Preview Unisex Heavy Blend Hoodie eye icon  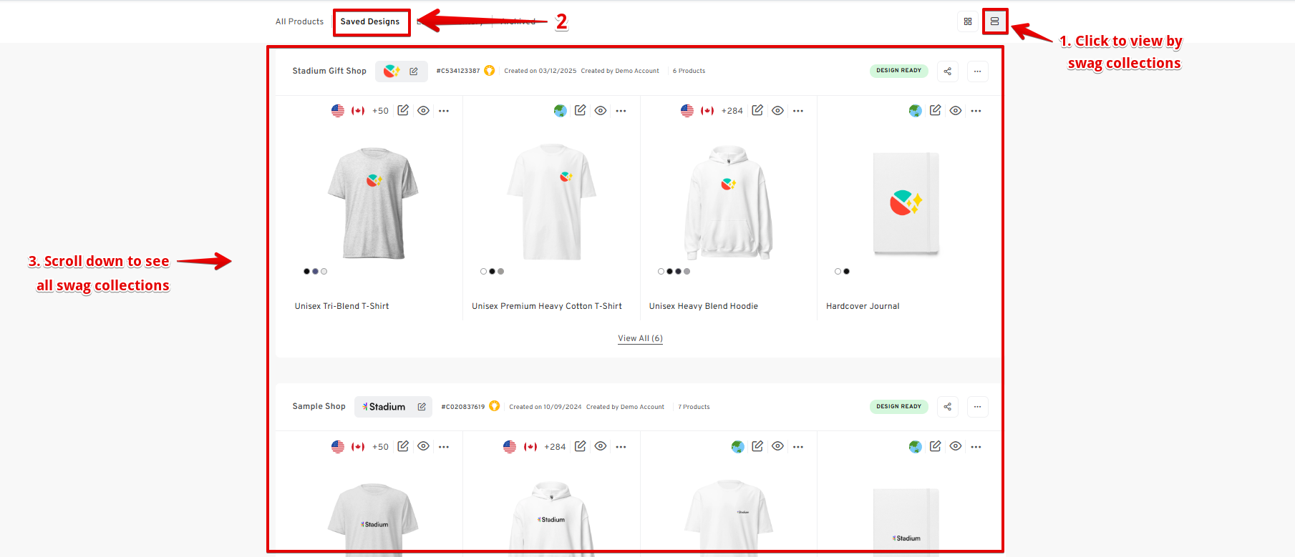point(777,111)
